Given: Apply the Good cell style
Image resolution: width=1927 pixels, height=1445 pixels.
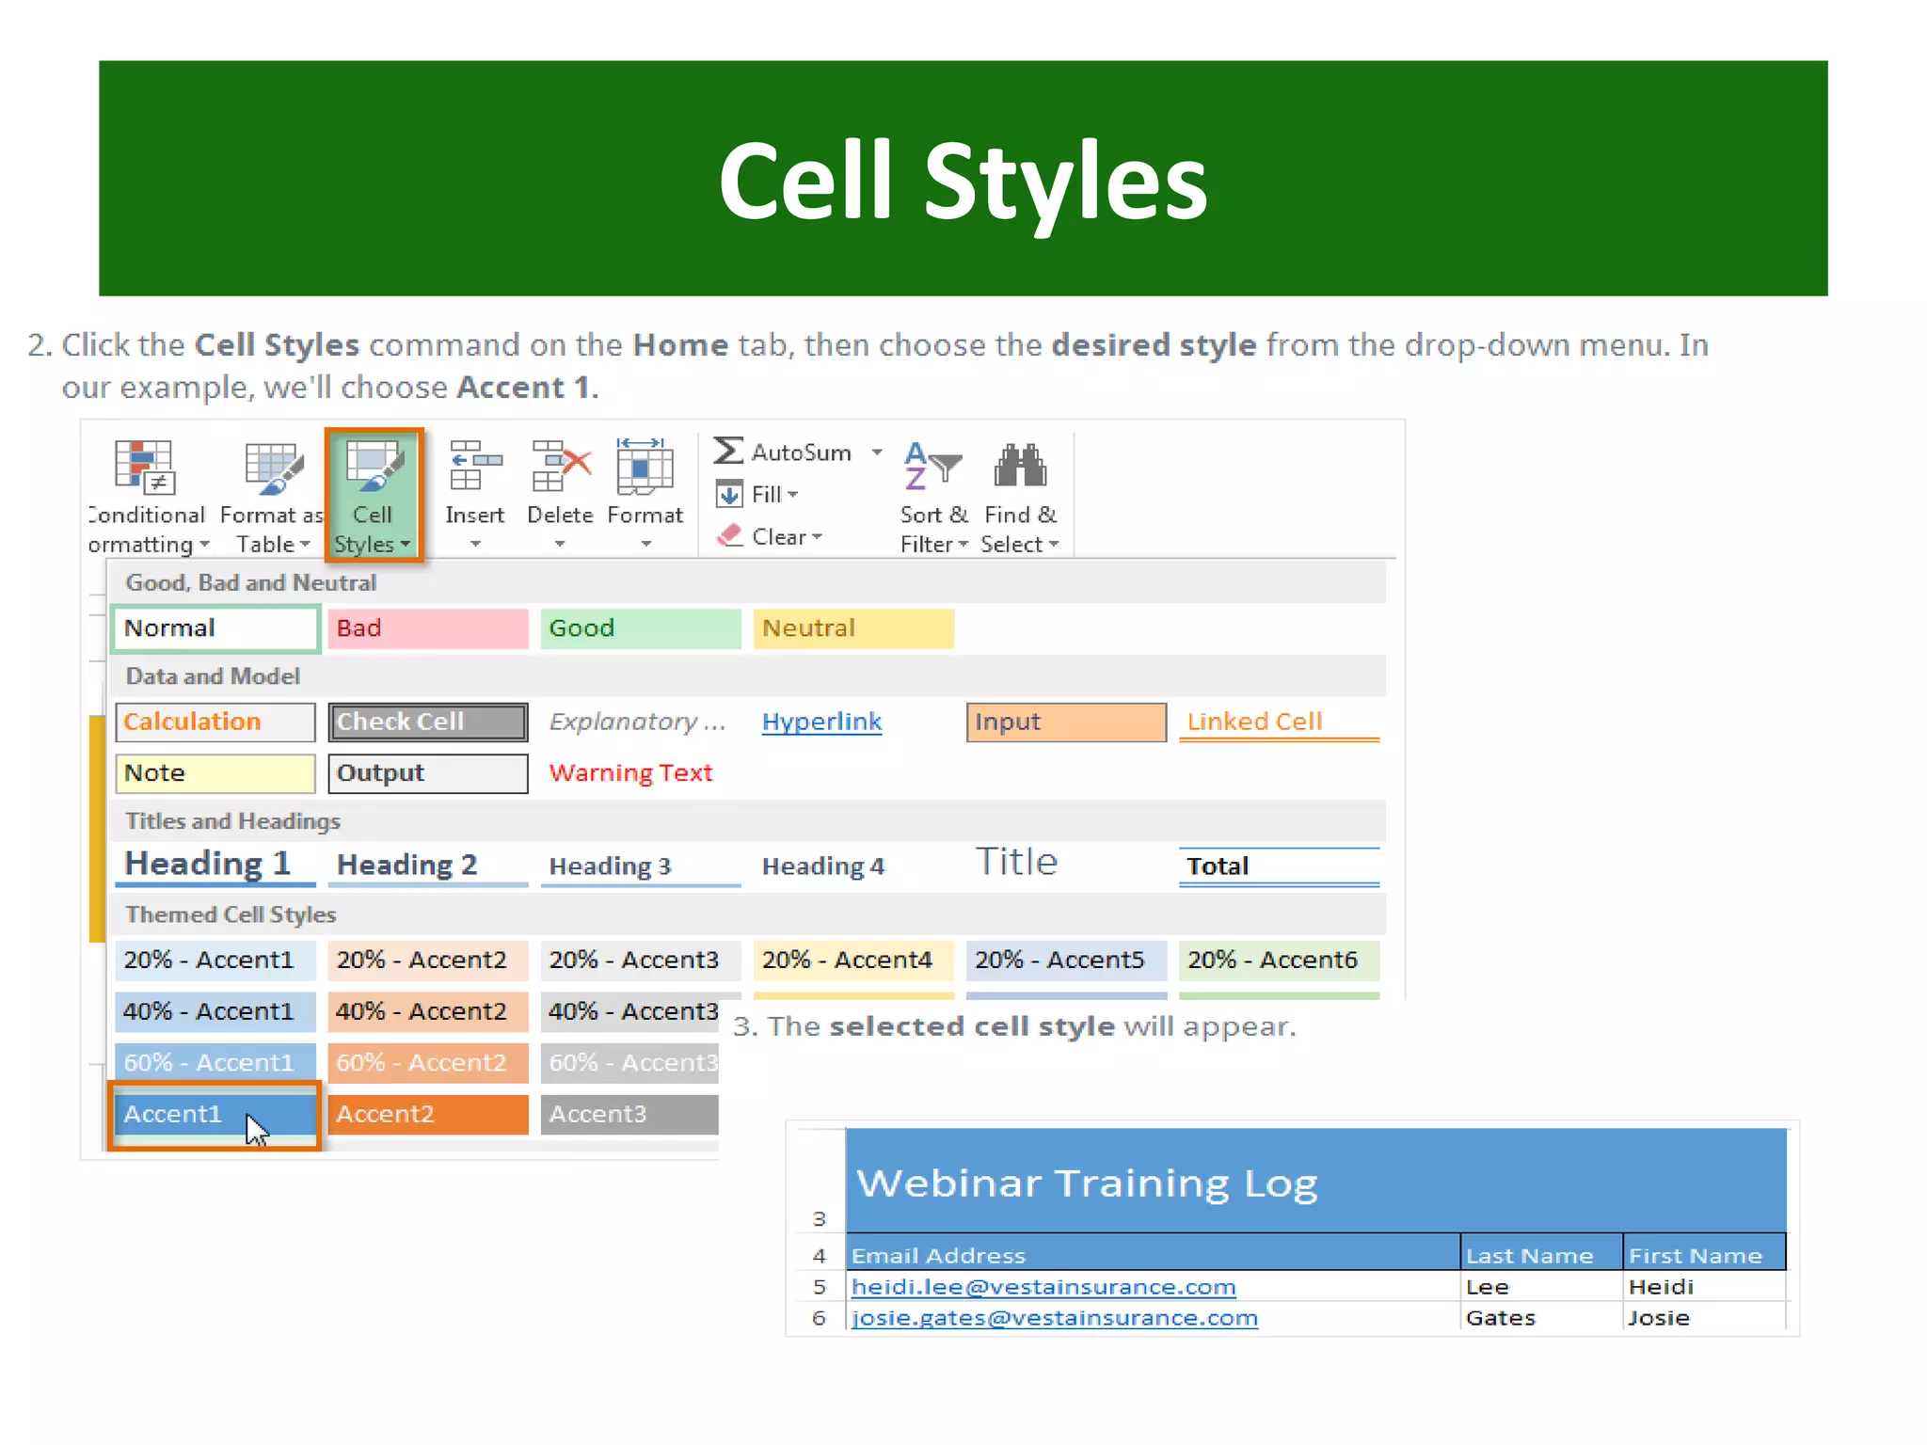Looking at the screenshot, I should tap(640, 628).
